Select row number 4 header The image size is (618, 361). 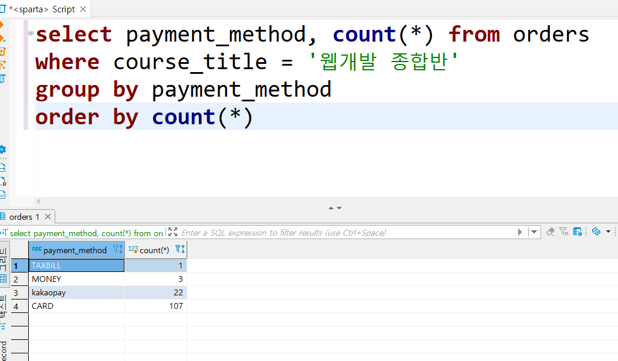point(19,306)
